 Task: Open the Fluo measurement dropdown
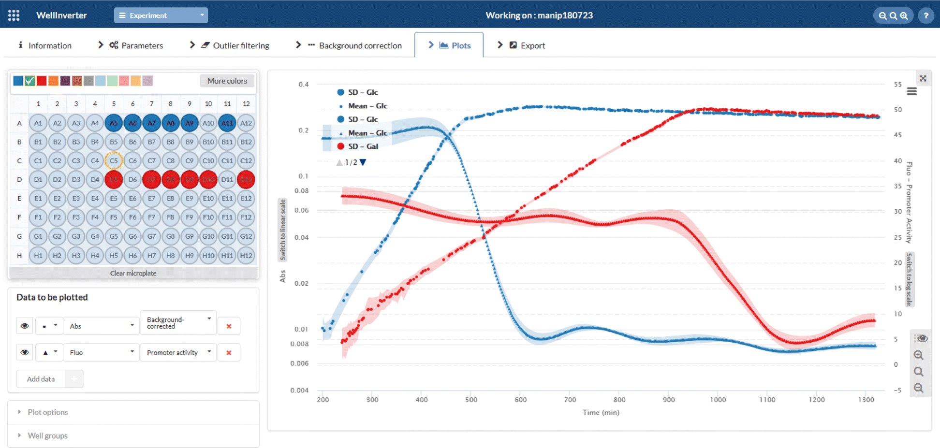coord(101,353)
